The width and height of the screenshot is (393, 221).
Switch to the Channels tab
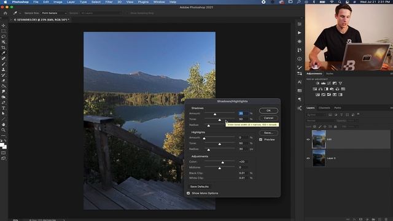324,108
